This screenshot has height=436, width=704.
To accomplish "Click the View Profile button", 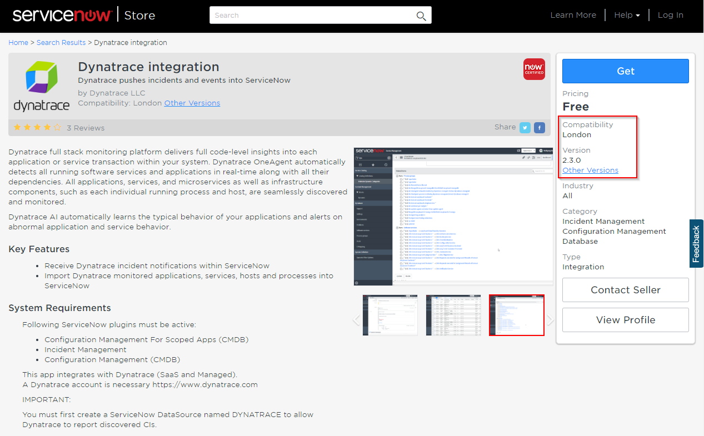I will (x=626, y=320).
